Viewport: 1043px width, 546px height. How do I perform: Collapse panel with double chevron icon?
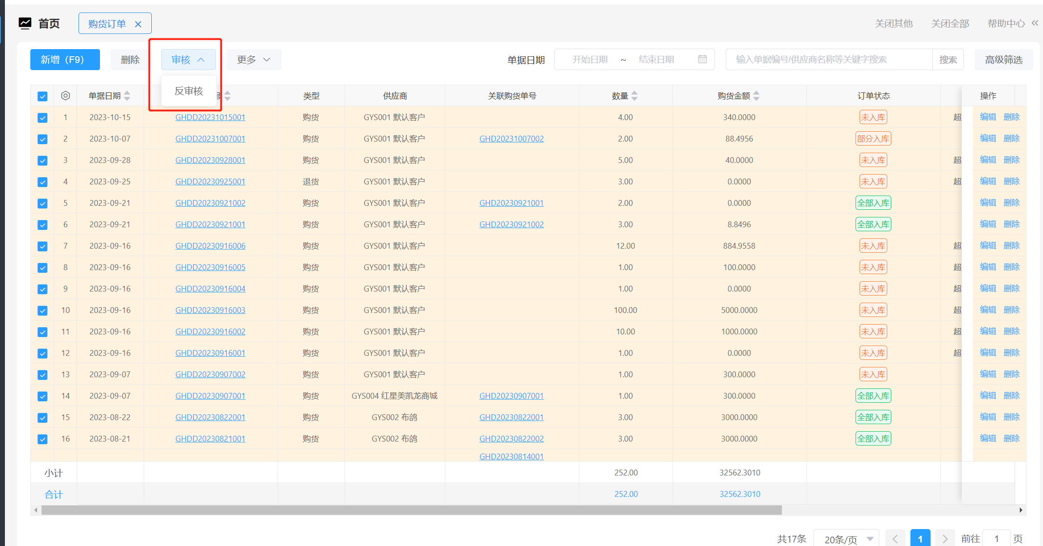click(1035, 23)
